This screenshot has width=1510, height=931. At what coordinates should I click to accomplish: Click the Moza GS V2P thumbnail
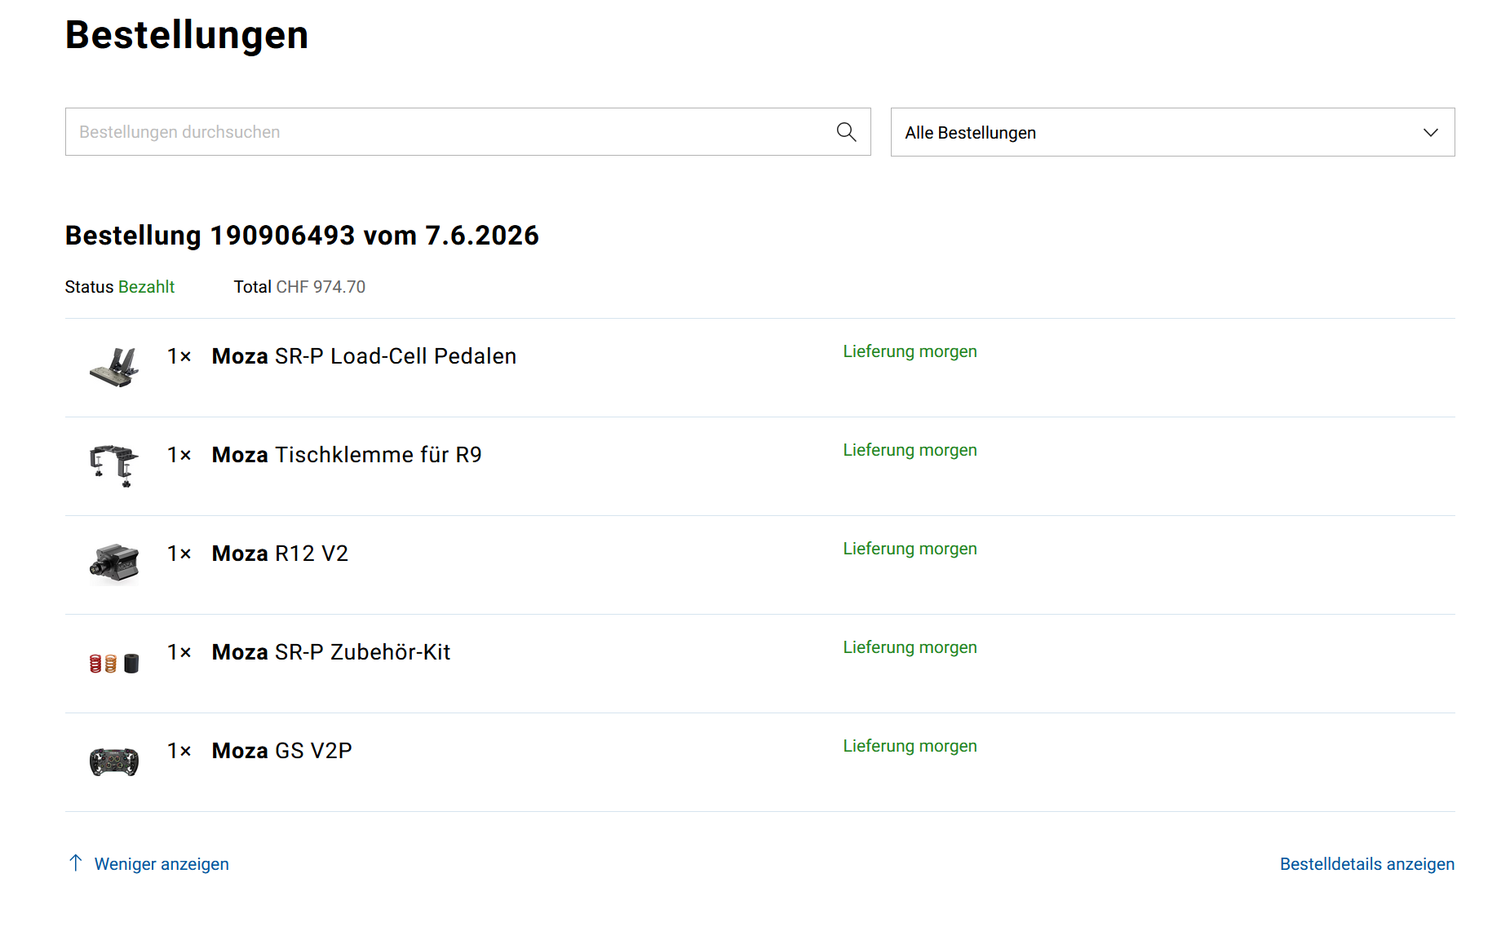coord(114,761)
